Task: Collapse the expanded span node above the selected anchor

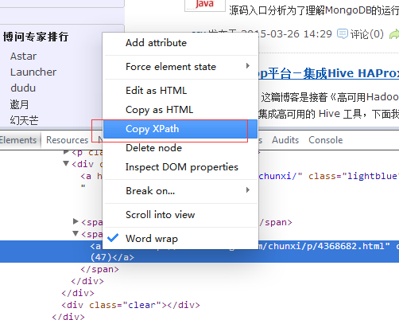Action: 76,233
